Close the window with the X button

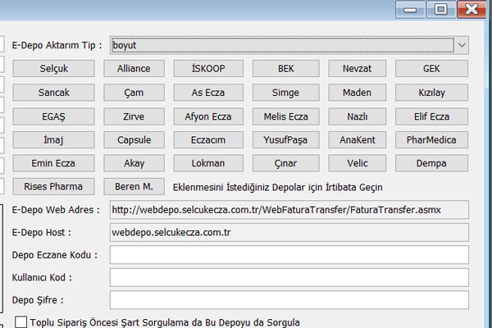[471, 9]
